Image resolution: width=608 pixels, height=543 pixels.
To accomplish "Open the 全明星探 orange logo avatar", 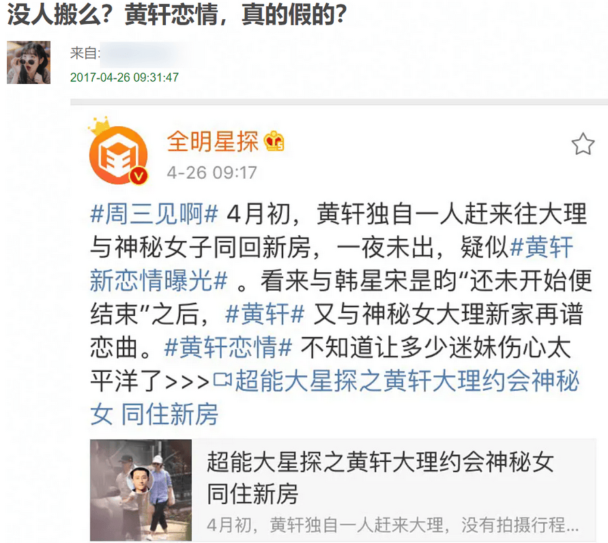I will 118,156.
